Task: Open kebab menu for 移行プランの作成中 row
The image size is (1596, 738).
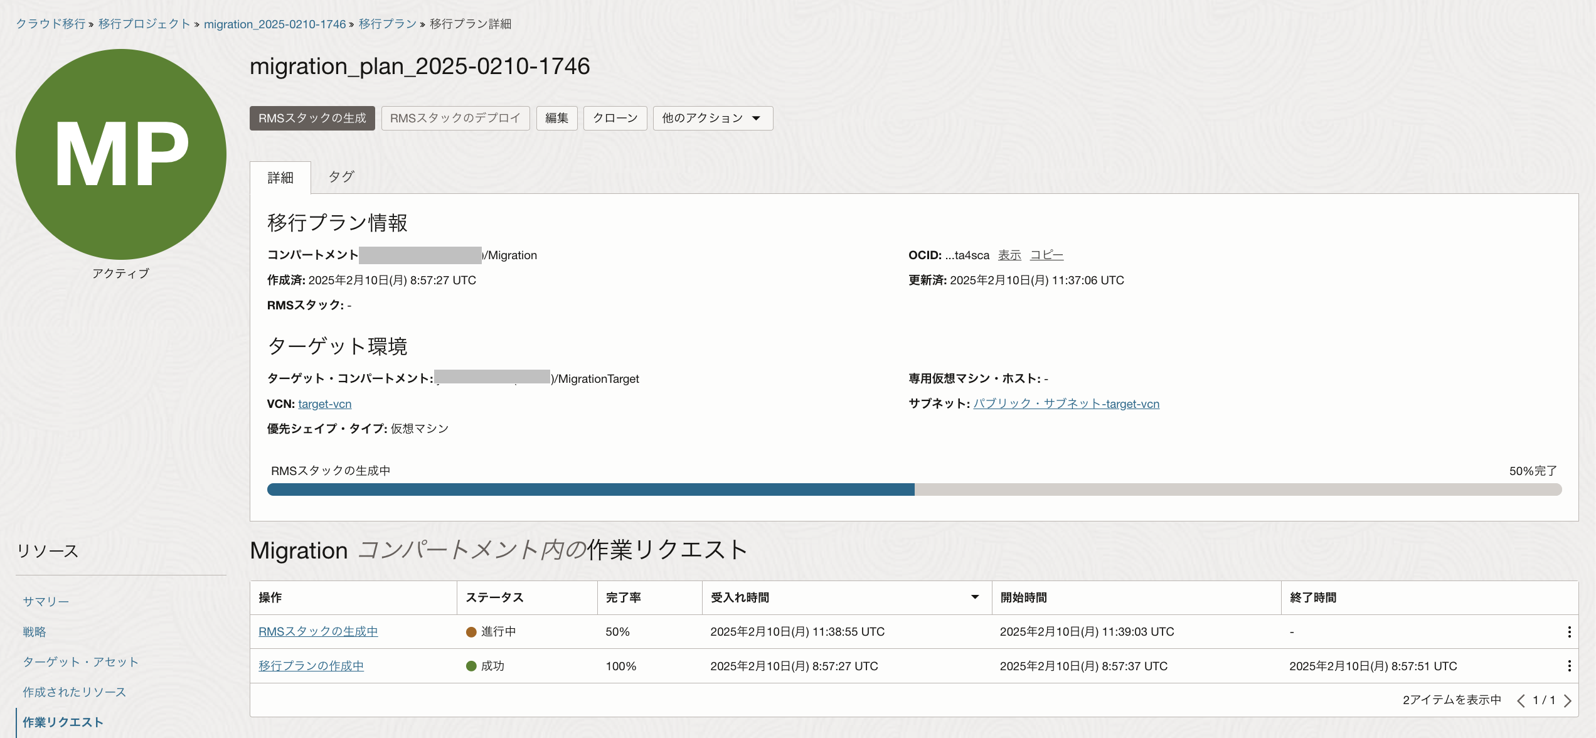Action: (1569, 666)
